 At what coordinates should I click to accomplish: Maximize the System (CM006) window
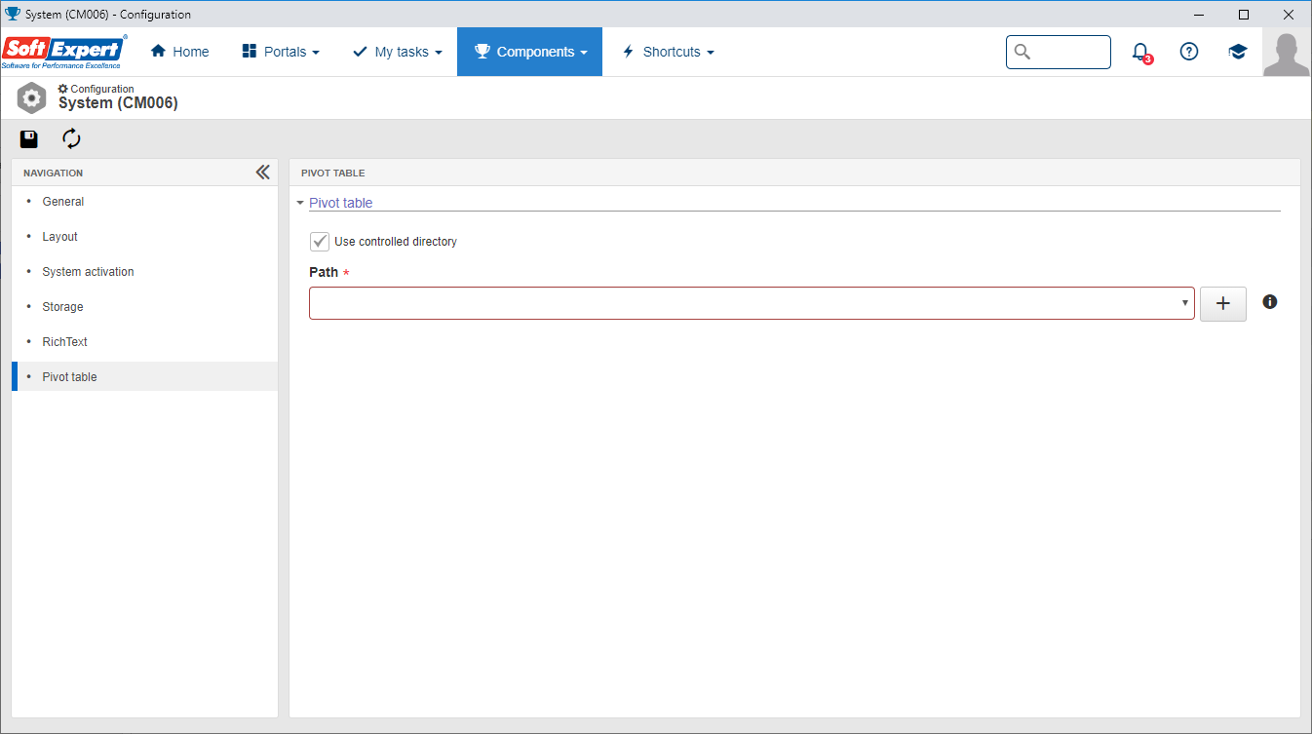(1244, 15)
